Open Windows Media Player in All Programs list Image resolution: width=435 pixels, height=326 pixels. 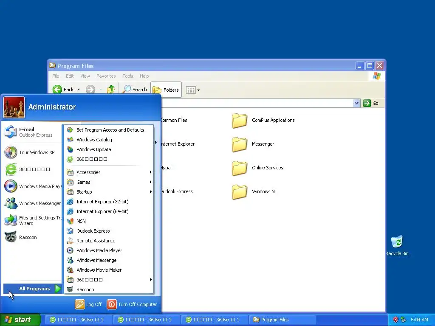(x=109, y=250)
